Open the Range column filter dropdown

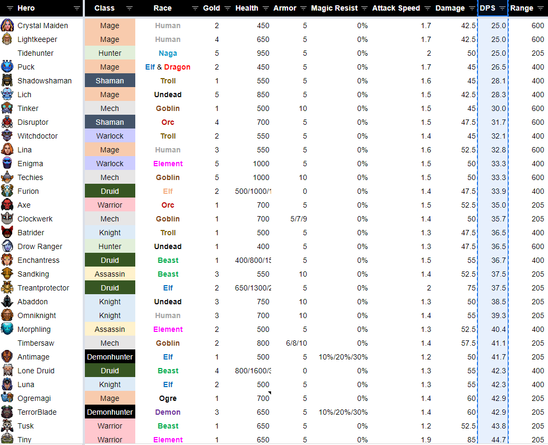pos(541,8)
